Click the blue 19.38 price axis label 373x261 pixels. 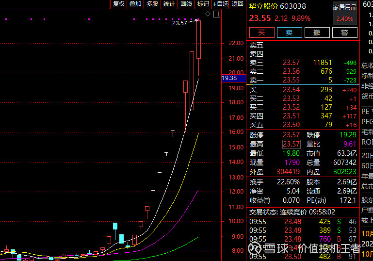pos(229,78)
